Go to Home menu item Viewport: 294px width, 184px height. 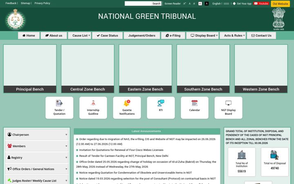point(29,36)
